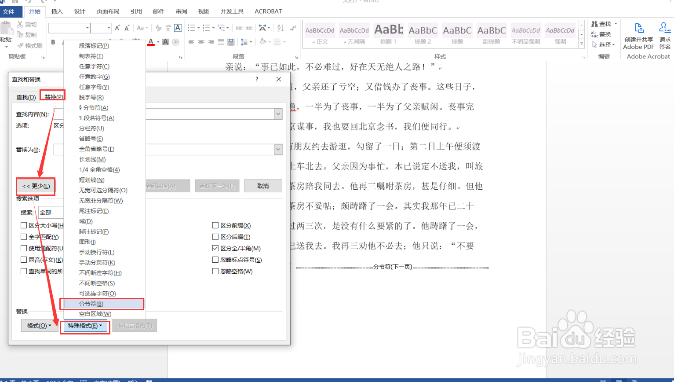Click the numbered list icon
674x382 pixels.
coord(206,28)
